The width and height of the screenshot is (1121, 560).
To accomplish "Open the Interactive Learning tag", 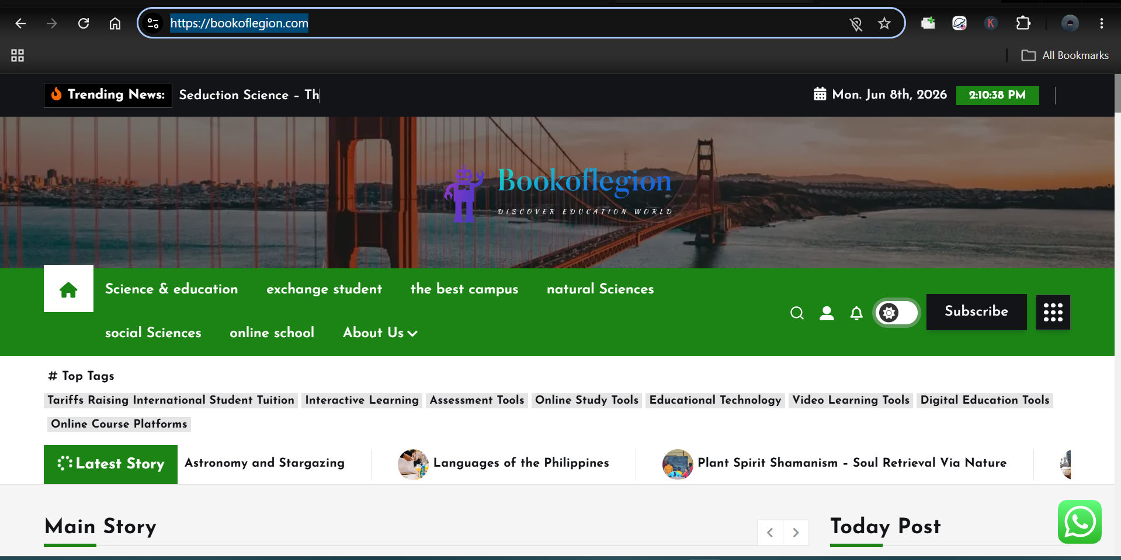I will 362,400.
